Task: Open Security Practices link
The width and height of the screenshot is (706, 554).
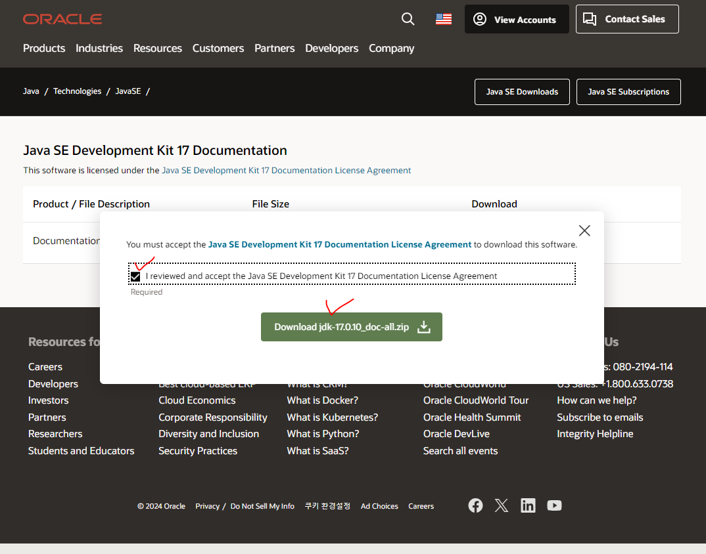Action: 198,451
